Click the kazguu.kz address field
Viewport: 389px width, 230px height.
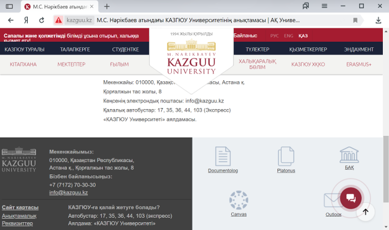(x=79, y=20)
